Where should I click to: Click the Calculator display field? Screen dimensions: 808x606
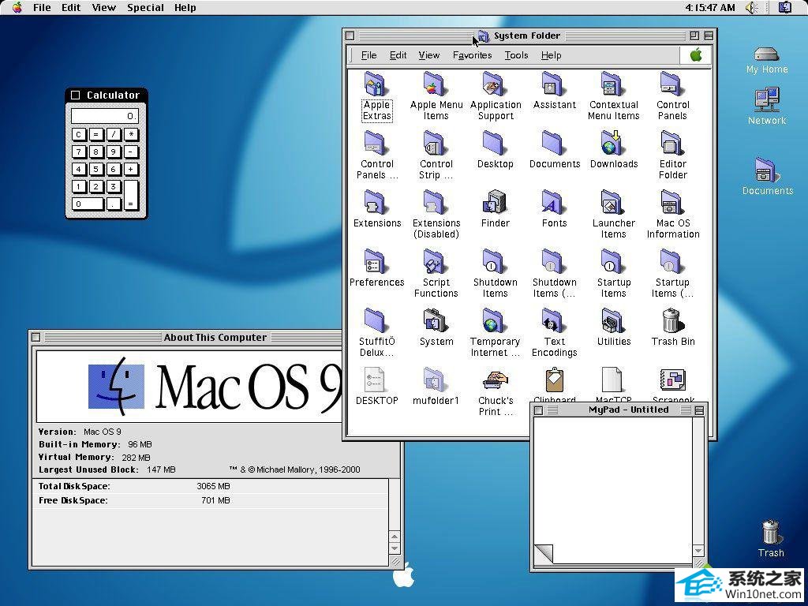105,116
